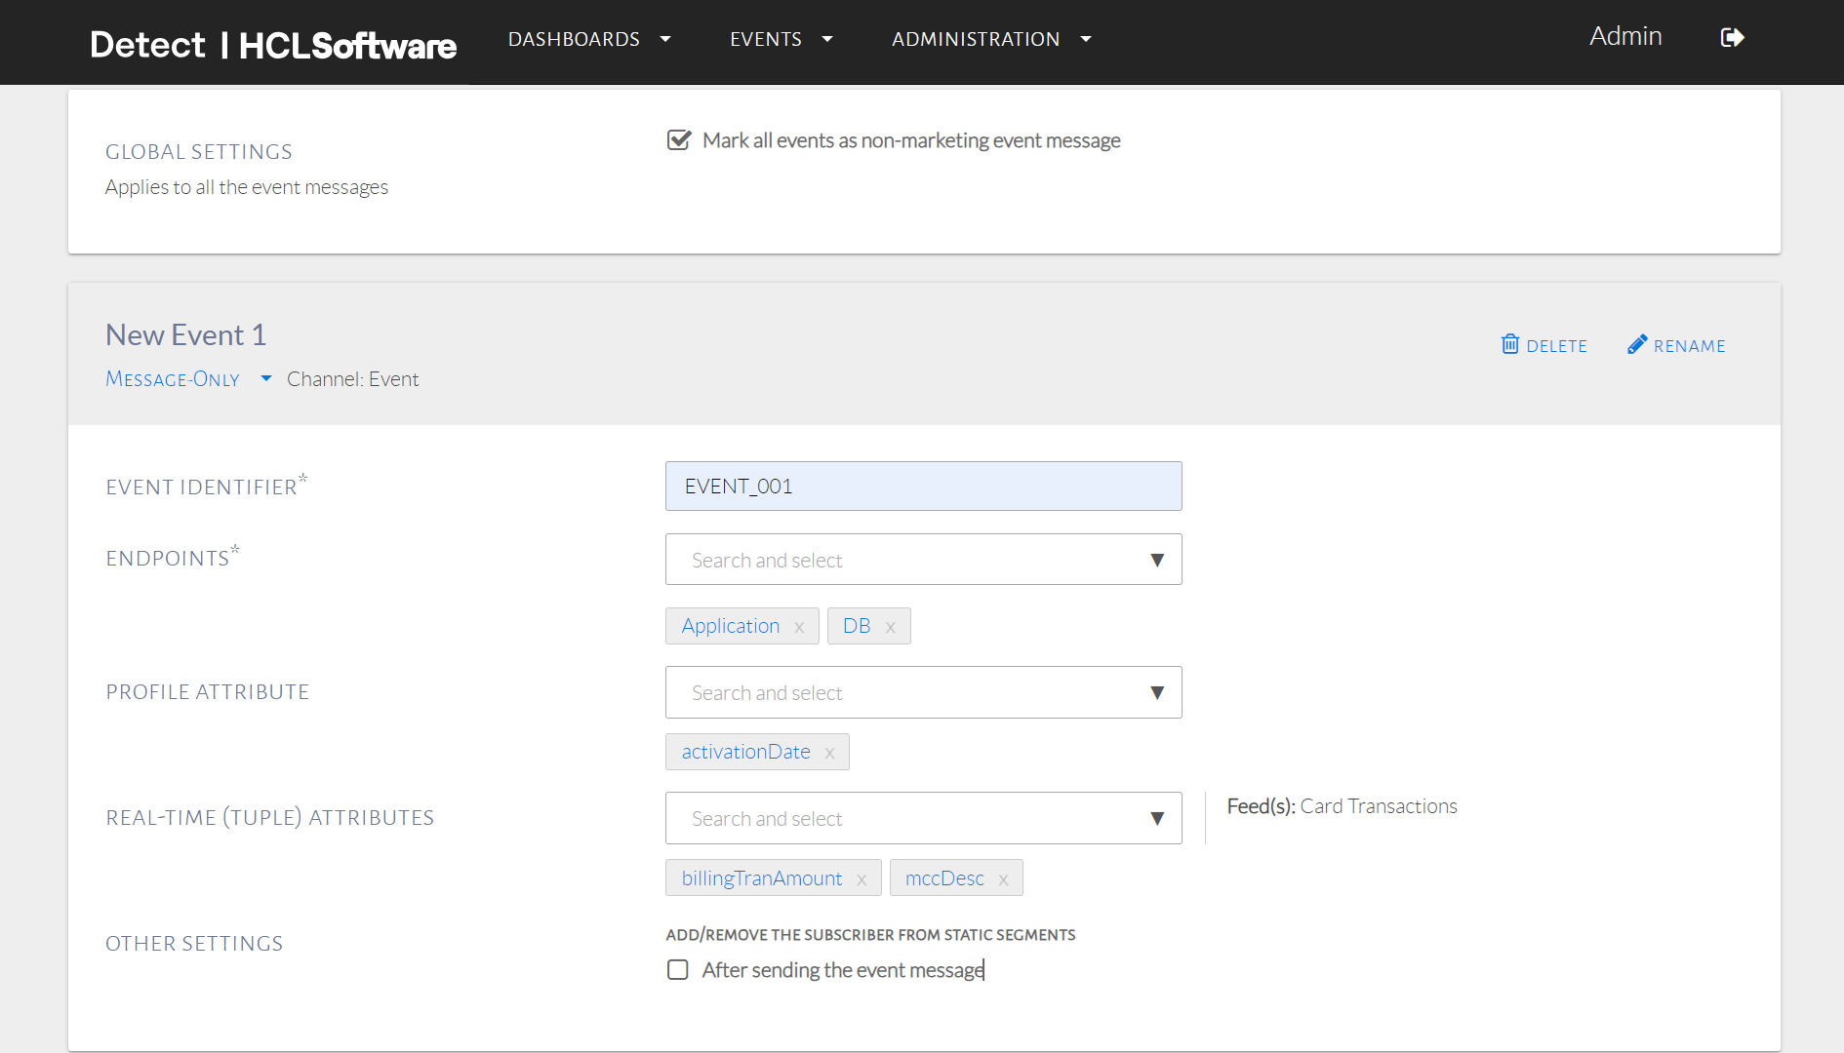
Task: Click the logout icon next to Admin
Action: coord(1732,38)
